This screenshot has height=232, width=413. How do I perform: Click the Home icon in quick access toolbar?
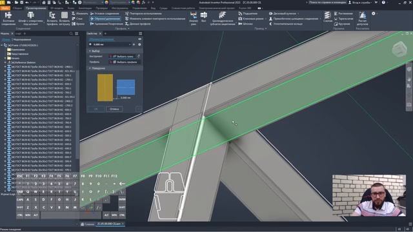point(44,3)
